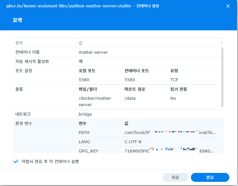Click the 읽기 전용 sub-header
Image resolution: width=238 pixels, height=186 pixels.
[x=178, y=89]
